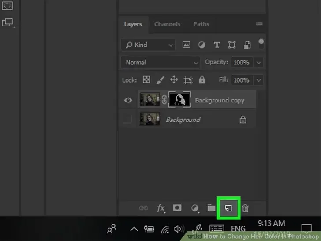Create new fill or adjustment layer
The width and height of the screenshot is (321, 241).
tap(194, 208)
